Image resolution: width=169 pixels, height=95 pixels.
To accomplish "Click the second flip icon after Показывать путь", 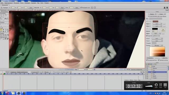I will (95, 8).
